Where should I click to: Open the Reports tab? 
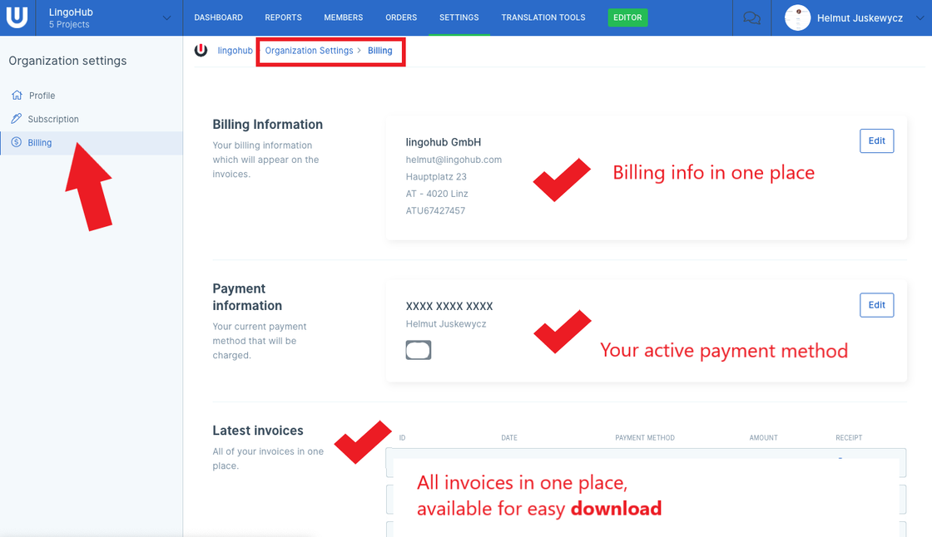click(284, 17)
